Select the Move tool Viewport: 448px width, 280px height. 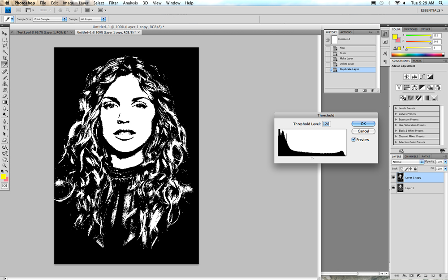click(x=4, y=34)
